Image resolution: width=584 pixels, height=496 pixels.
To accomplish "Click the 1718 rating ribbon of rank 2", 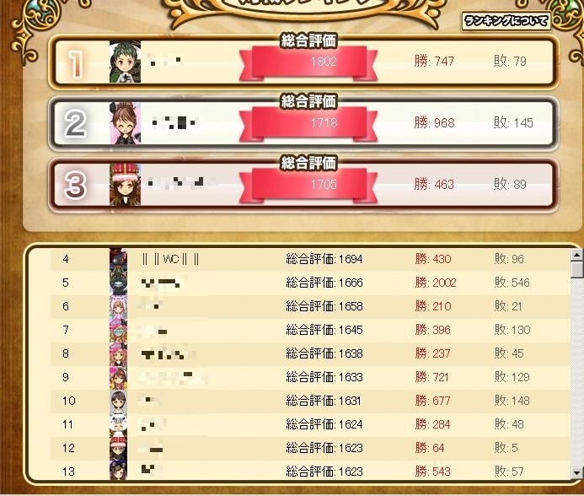I will pos(308,123).
